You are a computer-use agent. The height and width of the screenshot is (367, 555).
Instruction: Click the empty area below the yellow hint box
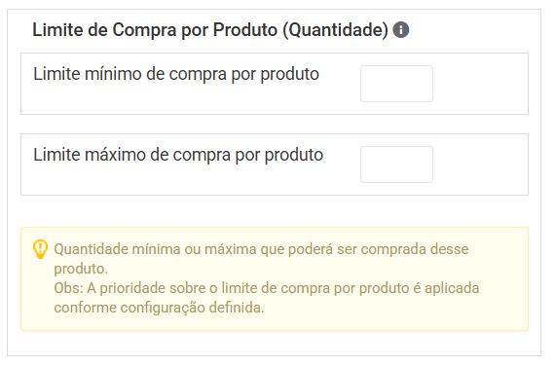coord(275,344)
